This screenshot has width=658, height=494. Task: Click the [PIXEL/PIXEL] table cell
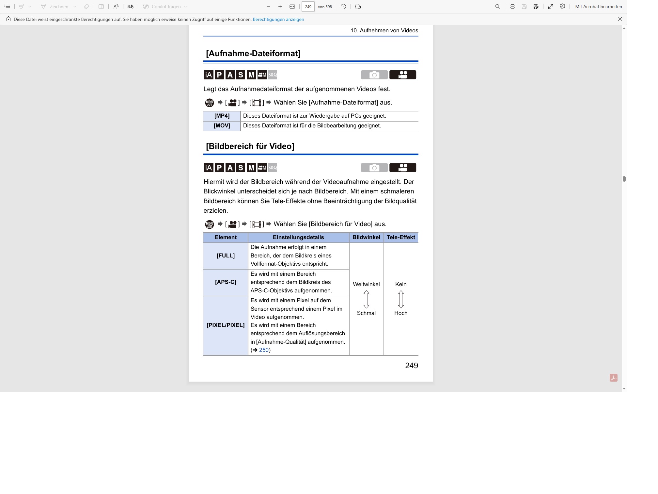click(226, 325)
